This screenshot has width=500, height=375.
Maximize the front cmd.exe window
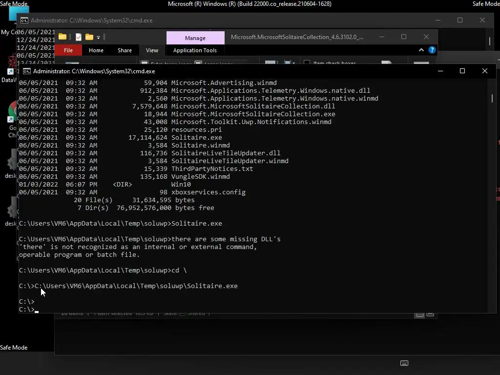[x=462, y=71]
